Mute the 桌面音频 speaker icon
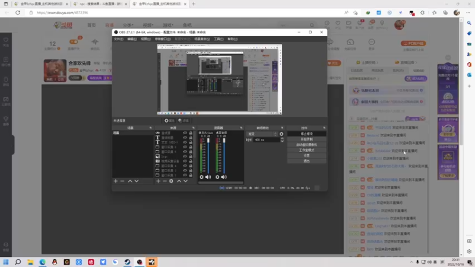Image resolution: width=475 pixels, height=267 pixels. (224, 177)
